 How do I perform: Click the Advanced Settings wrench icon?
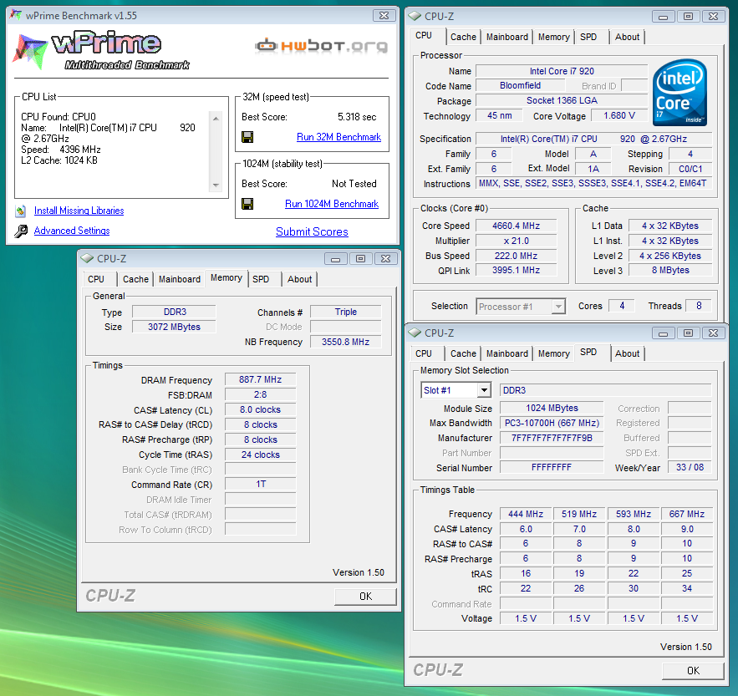pyautogui.click(x=21, y=231)
